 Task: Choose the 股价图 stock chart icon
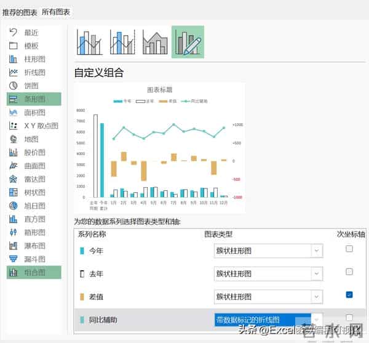(x=13, y=153)
